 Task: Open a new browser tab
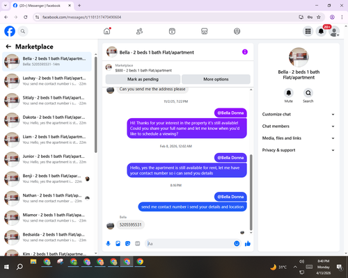79,6
